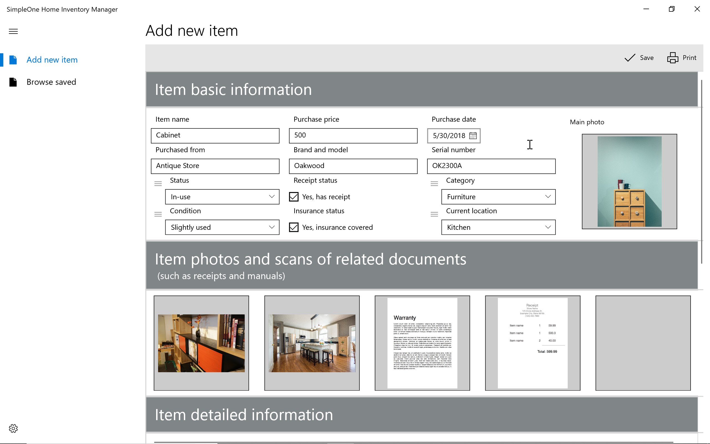Open the Warranty document thumbnail
The image size is (710, 444).
[x=422, y=343]
